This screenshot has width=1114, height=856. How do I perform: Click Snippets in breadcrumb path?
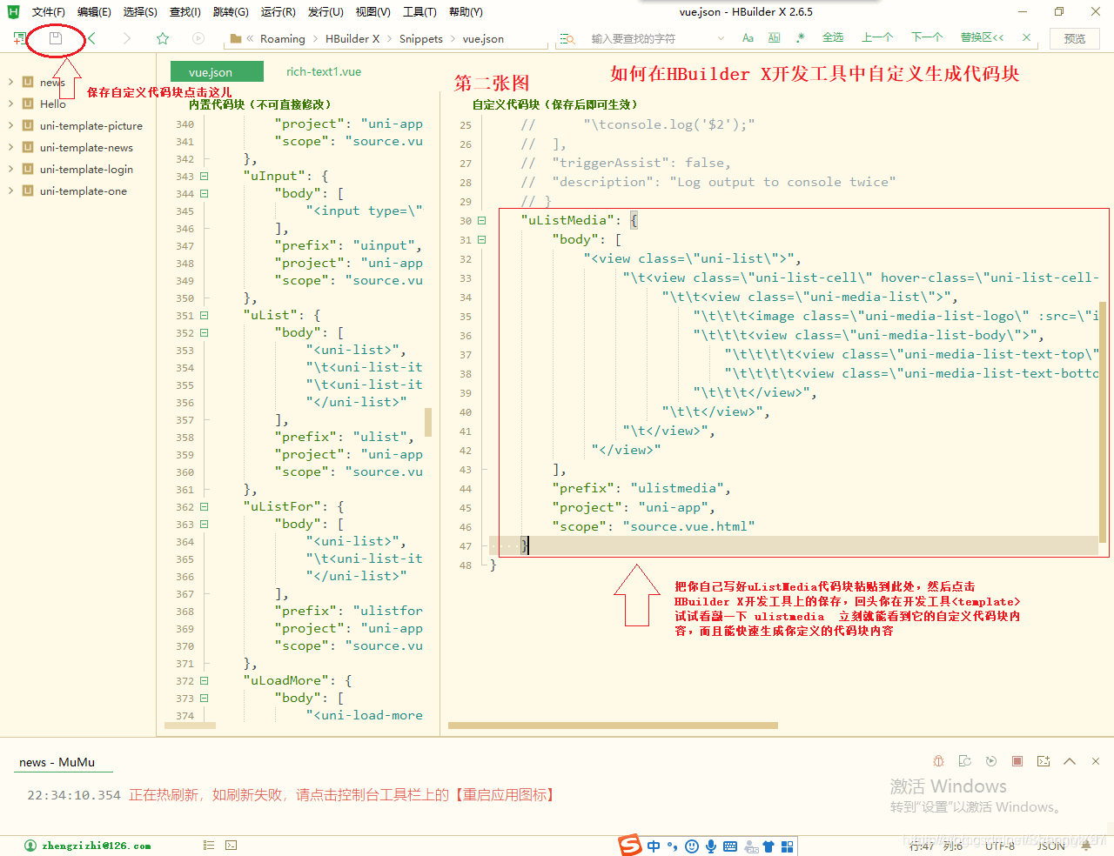pyautogui.click(x=421, y=38)
